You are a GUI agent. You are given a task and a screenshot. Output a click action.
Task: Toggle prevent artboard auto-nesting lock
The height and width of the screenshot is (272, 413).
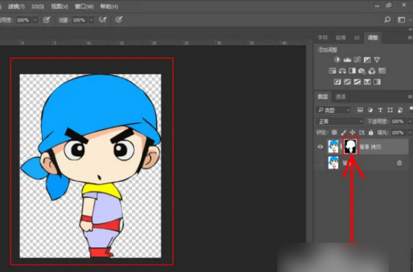point(361,132)
